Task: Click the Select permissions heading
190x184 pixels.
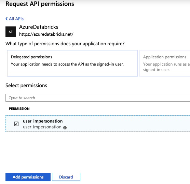Action: pos(26,85)
